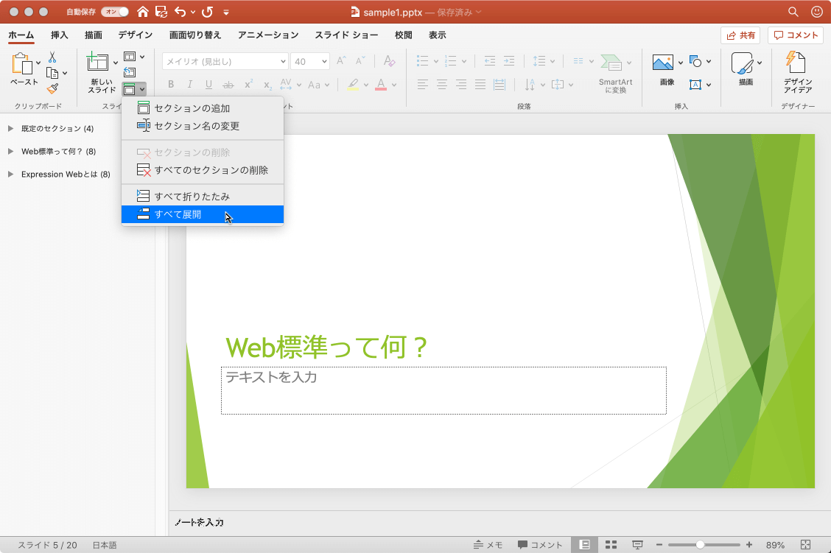Cut selection with scissors icon
Screen dimensions: 831x553
[x=52, y=57]
